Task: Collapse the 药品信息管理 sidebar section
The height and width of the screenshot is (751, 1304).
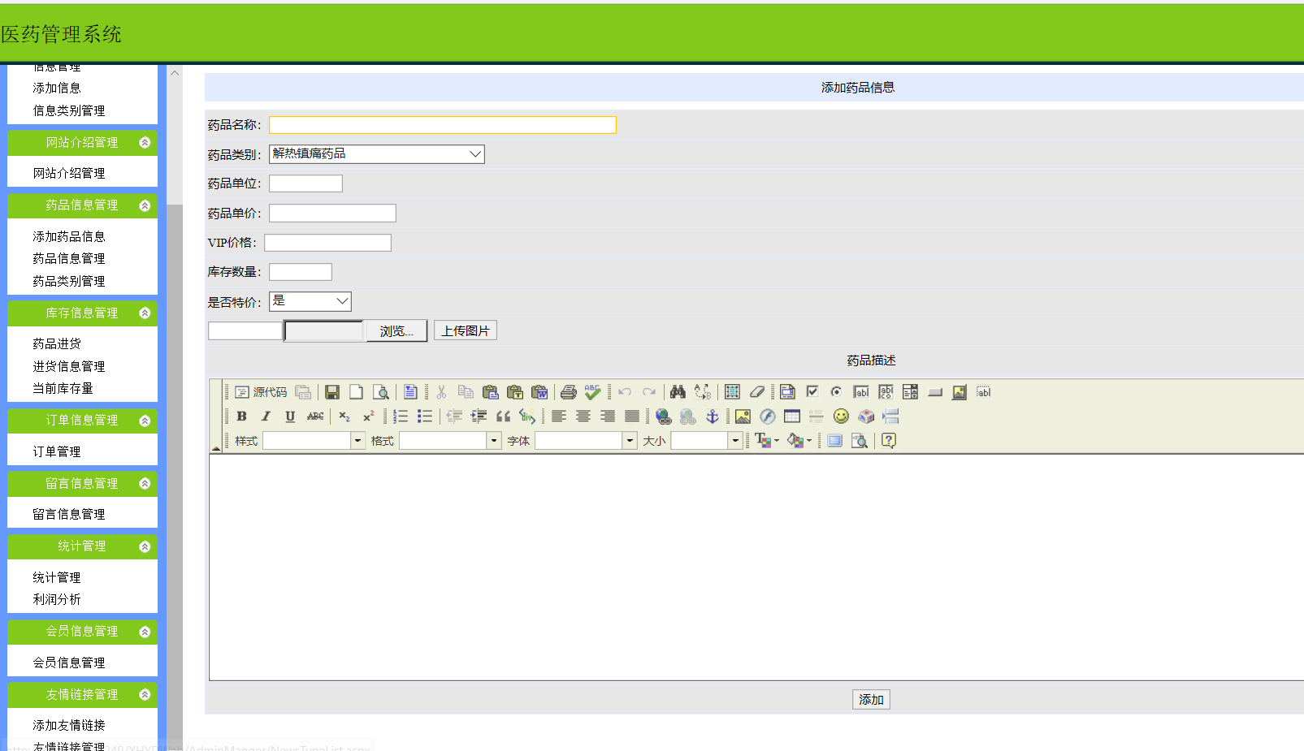Action: click(145, 205)
